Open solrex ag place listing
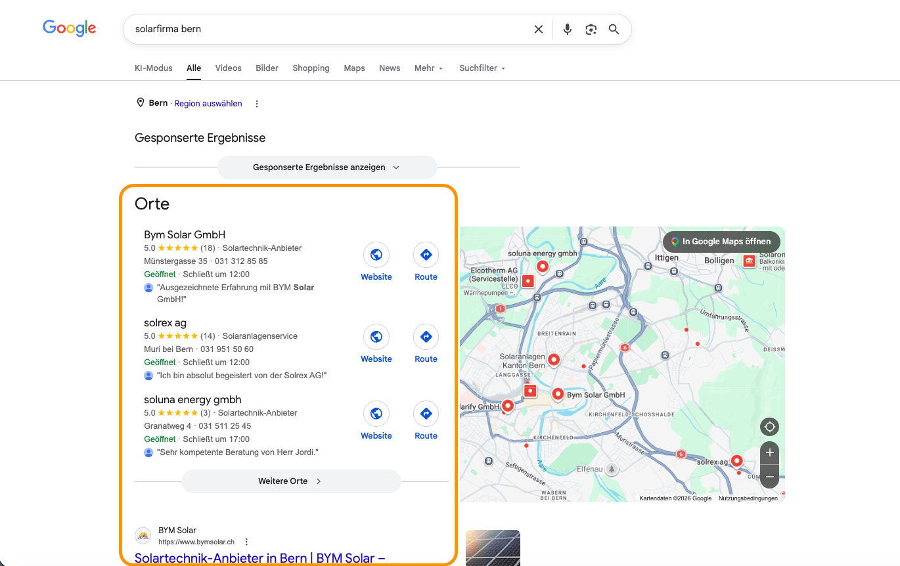Screen dimensions: 900x566 coord(165,323)
